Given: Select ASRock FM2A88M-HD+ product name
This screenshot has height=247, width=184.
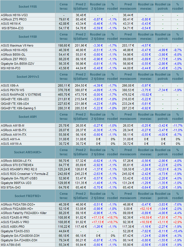Looking at the screenshot, I should (17, 209).
